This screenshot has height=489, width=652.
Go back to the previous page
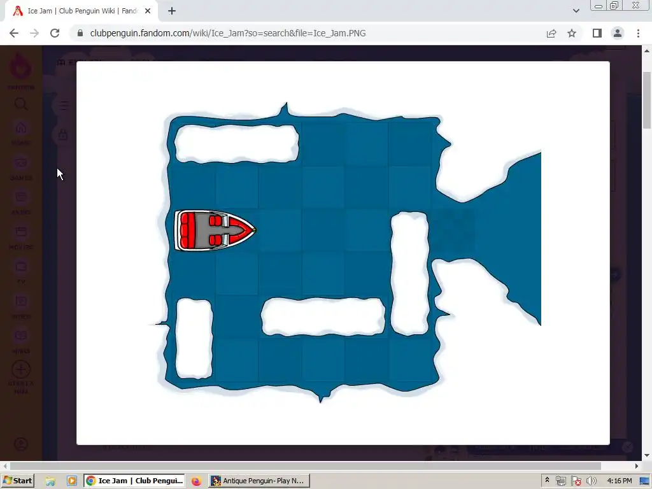click(14, 33)
